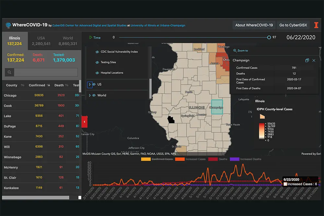Screen dimensions: 324x216
Task: Click the Zoom to magnifier icon
Action: [235, 51]
